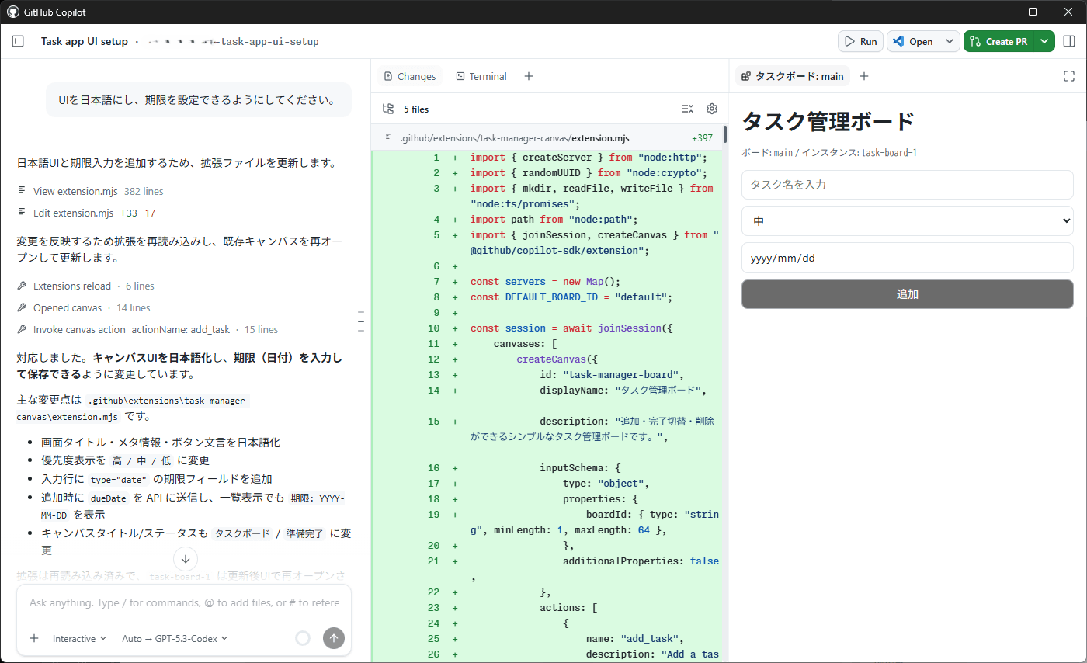Switch to the Terminal tab
Viewport: 1087px width, 663px height.
pos(481,76)
